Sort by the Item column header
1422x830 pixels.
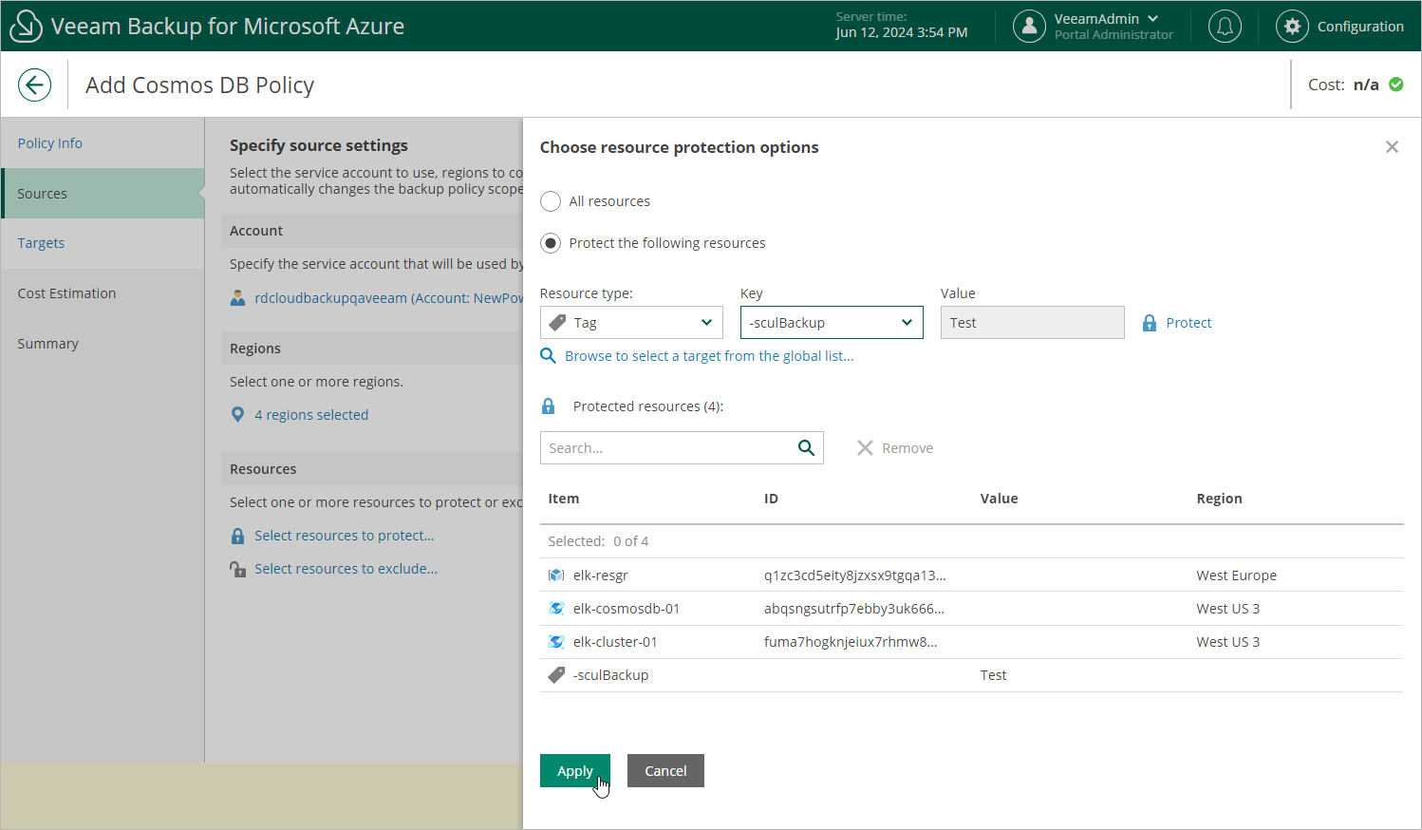[x=563, y=499]
